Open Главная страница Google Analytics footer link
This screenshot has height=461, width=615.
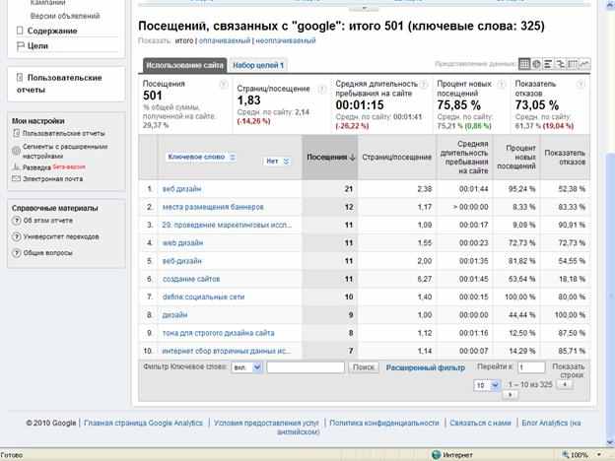coord(143,423)
